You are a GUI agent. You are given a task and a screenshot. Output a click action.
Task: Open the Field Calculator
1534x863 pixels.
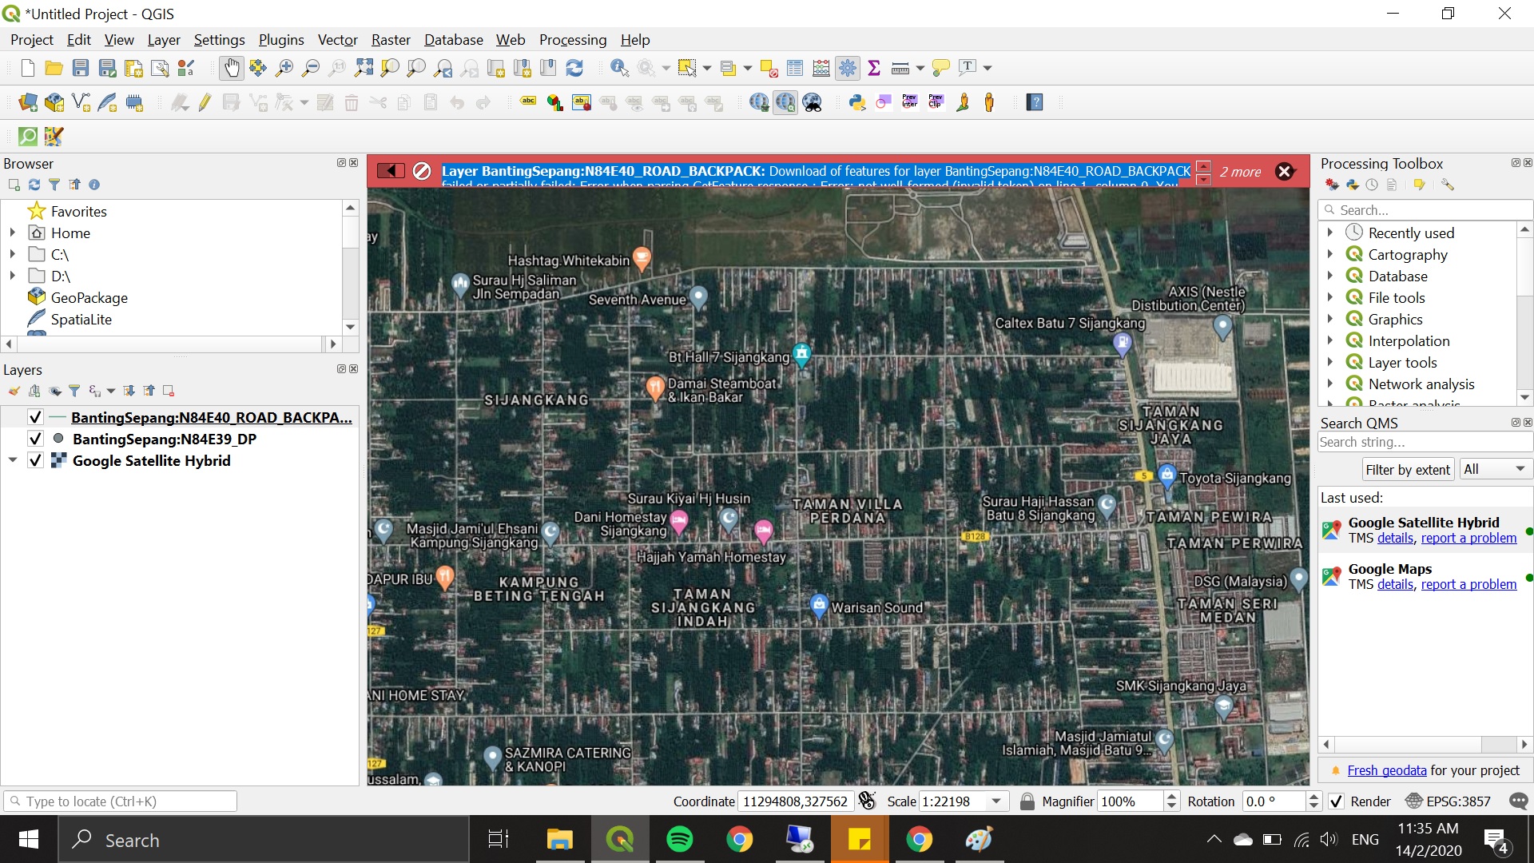pyautogui.click(x=821, y=68)
